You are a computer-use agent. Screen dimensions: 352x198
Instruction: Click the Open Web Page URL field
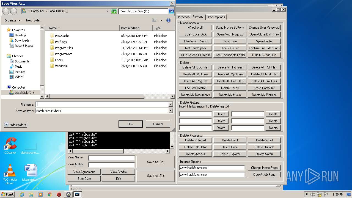pyautogui.click(x=212, y=175)
